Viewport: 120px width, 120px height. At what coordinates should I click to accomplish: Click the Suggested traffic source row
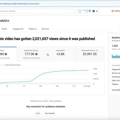pyautogui.click(x=116, y=69)
